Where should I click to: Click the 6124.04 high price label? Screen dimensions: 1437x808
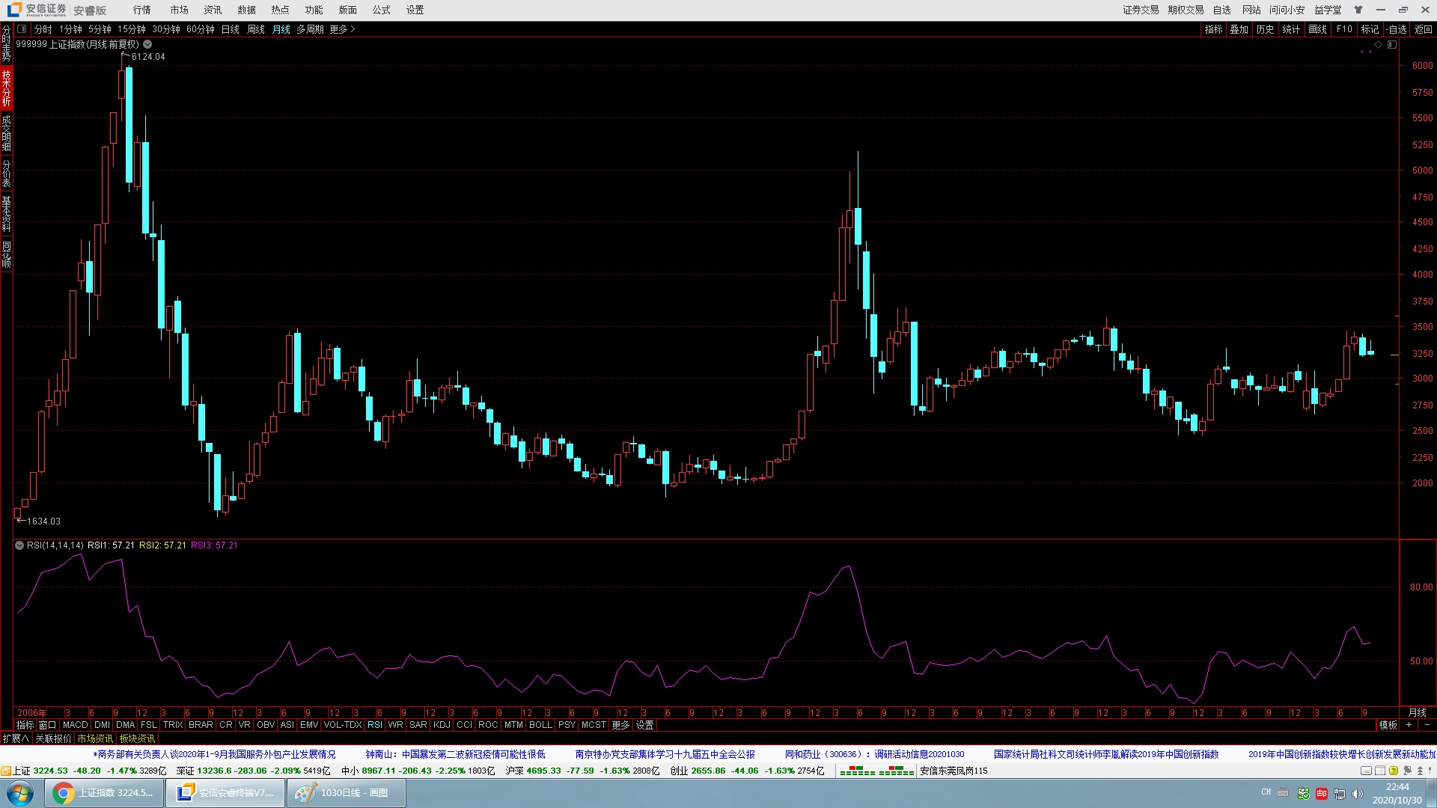coord(148,57)
